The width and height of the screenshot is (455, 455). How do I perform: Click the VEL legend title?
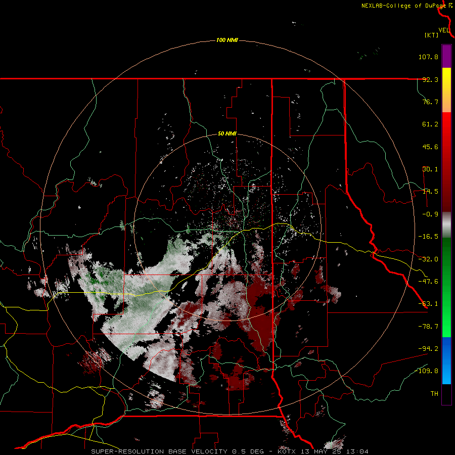tap(444, 30)
